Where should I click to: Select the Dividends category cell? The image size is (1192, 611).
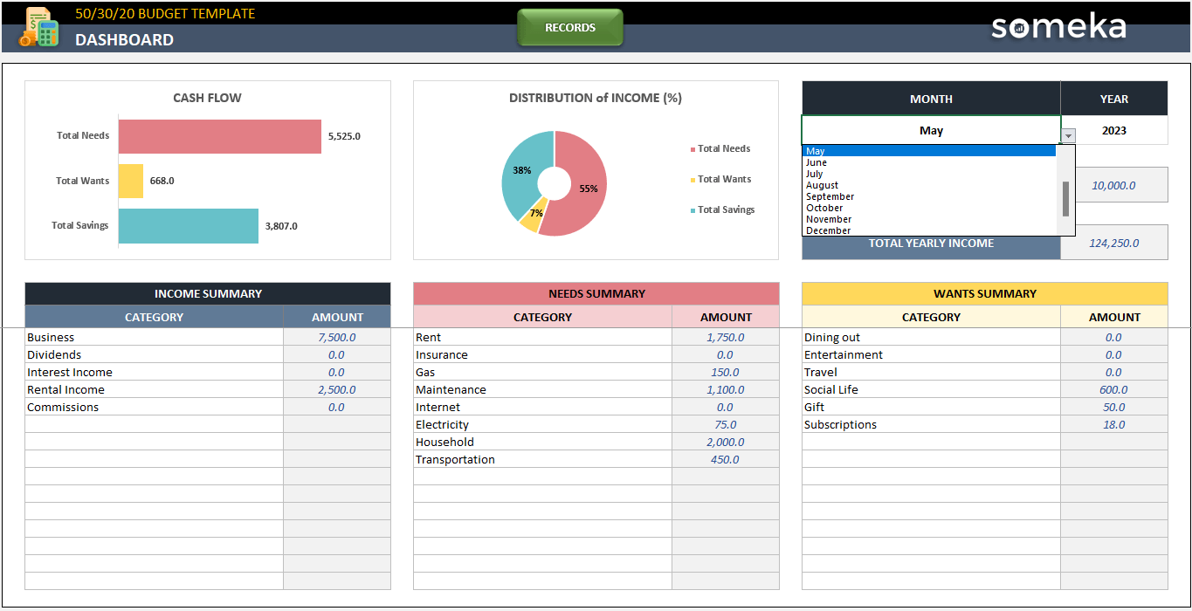[155, 354]
